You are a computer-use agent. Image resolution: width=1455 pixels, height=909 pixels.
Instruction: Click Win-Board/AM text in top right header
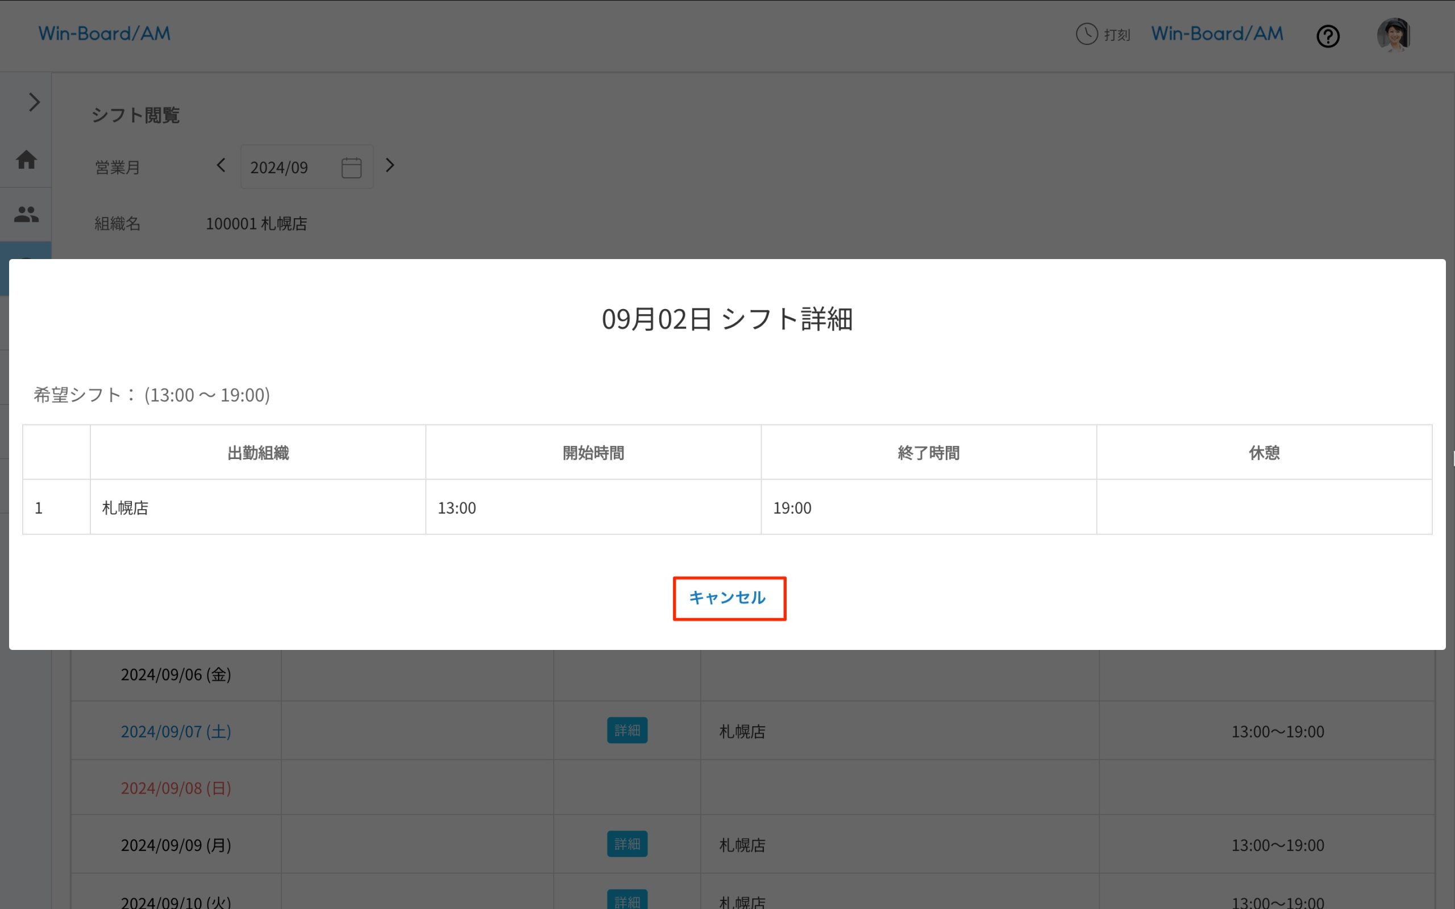coord(1216,33)
